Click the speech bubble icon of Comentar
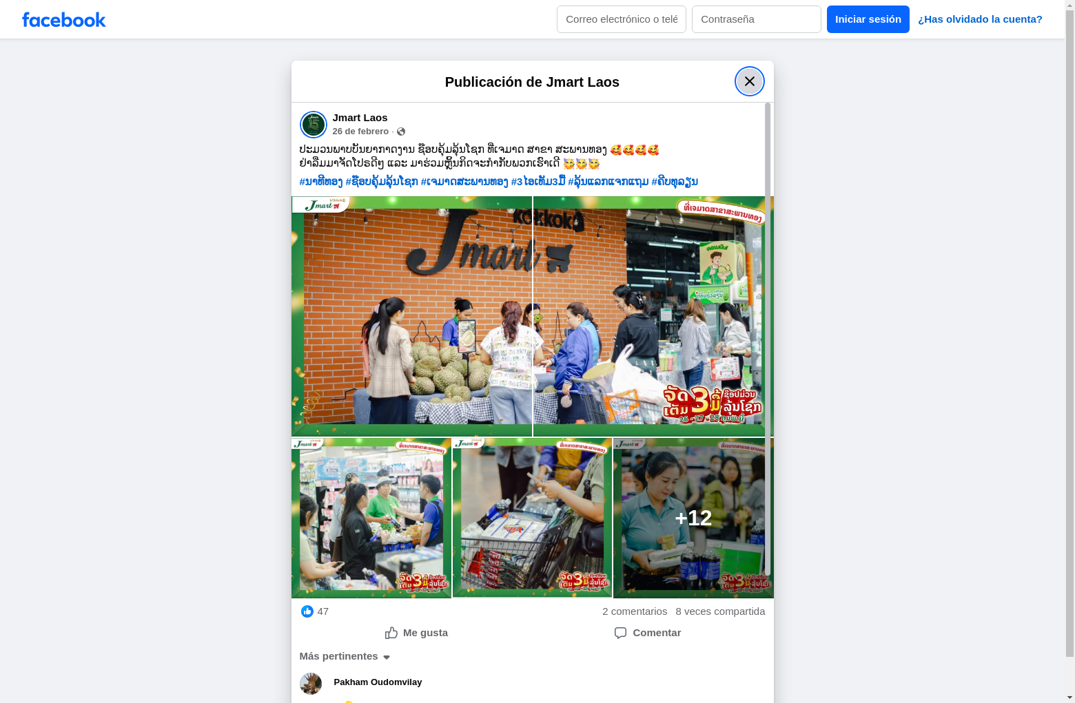This screenshot has width=1075, height=703. pyautogui.click(x=620, y=633)
